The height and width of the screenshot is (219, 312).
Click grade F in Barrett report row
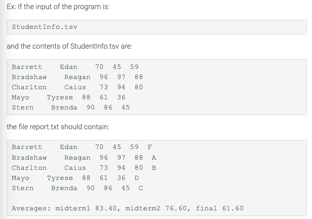pos(150,147)
